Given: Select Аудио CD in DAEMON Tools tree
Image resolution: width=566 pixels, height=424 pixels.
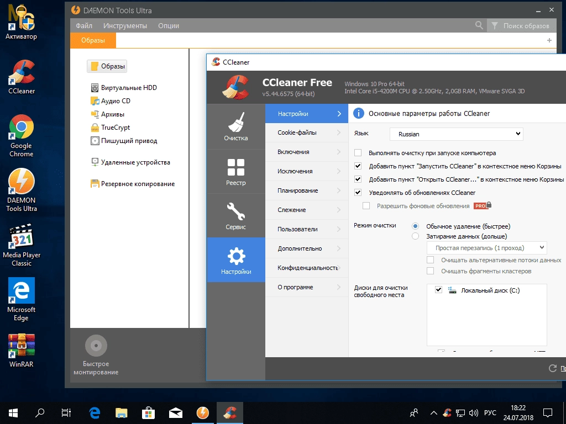Looking at the screenshot, I should 111,101.
